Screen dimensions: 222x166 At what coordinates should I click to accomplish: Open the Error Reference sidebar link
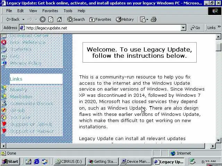[x=28, y=42]
